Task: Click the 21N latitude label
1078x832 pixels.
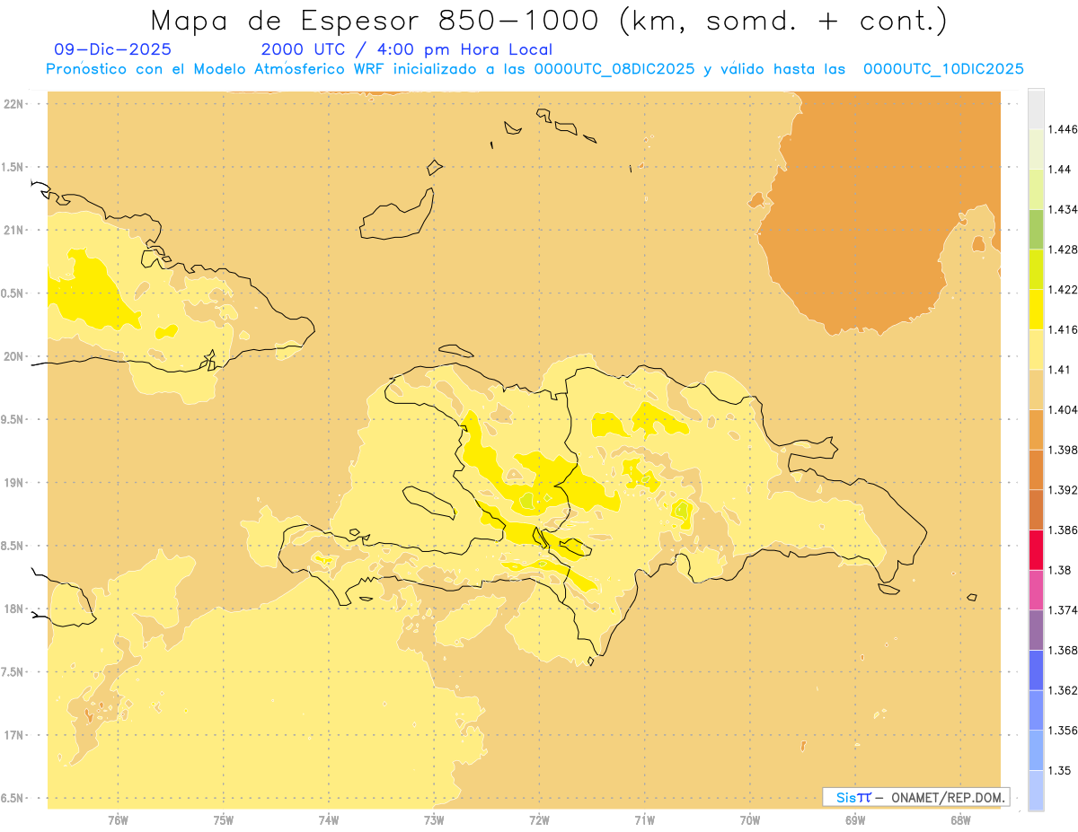Action: tap(13, 231)
